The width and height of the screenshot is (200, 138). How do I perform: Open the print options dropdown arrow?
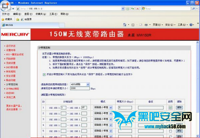pos(150,25)
